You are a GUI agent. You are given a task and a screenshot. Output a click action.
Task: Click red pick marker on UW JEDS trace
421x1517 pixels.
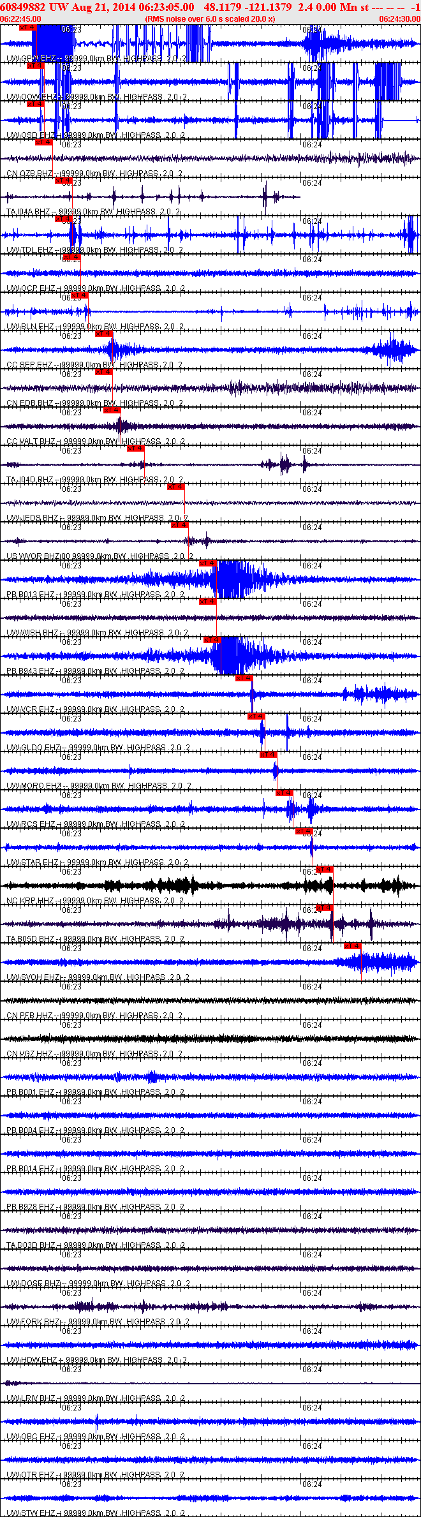[176, 487]
